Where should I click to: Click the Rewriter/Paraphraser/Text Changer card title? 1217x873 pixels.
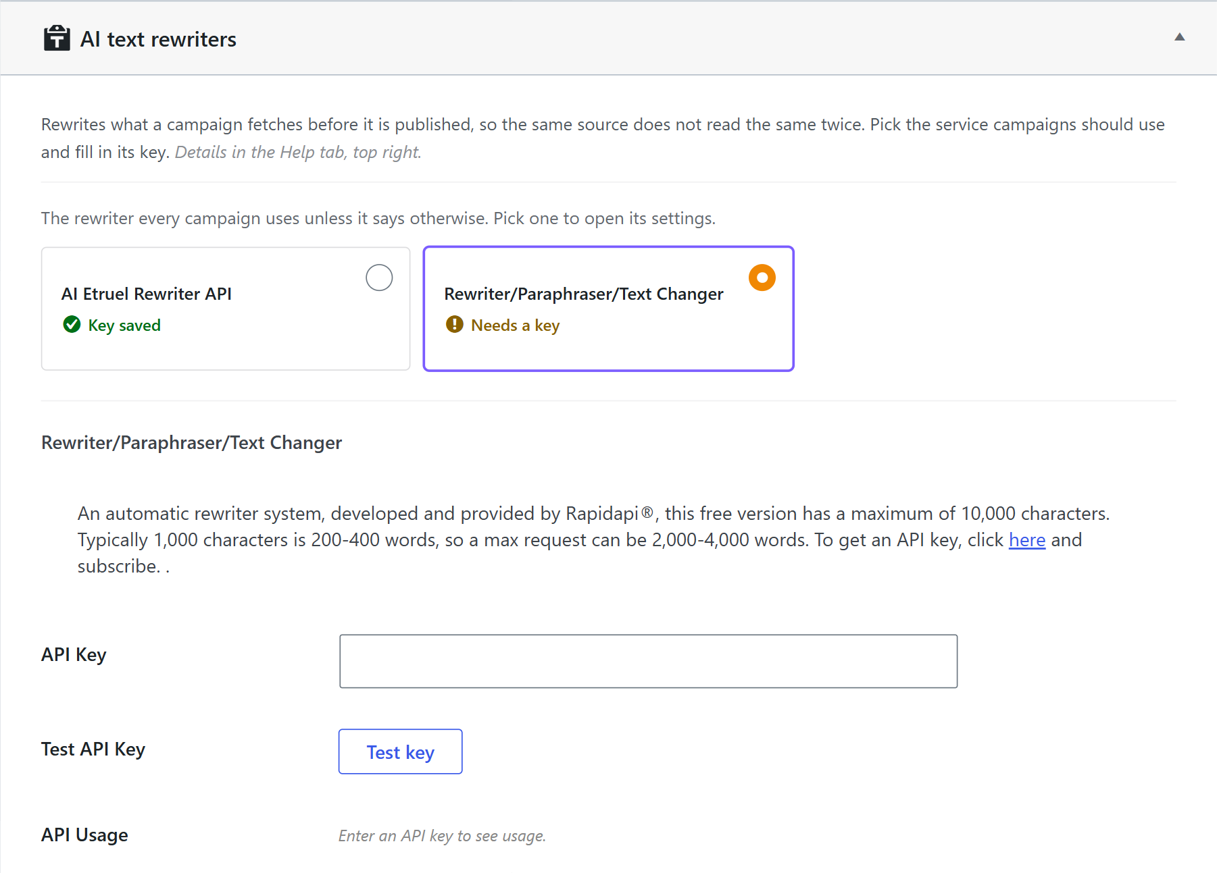[584, 294]
